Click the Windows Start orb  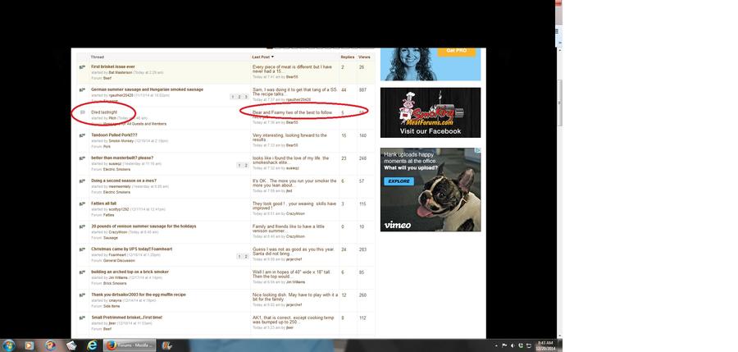point(10,345)
